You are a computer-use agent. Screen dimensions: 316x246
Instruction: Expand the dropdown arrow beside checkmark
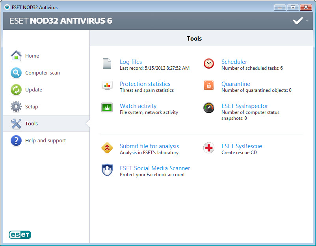click(307, 21)
